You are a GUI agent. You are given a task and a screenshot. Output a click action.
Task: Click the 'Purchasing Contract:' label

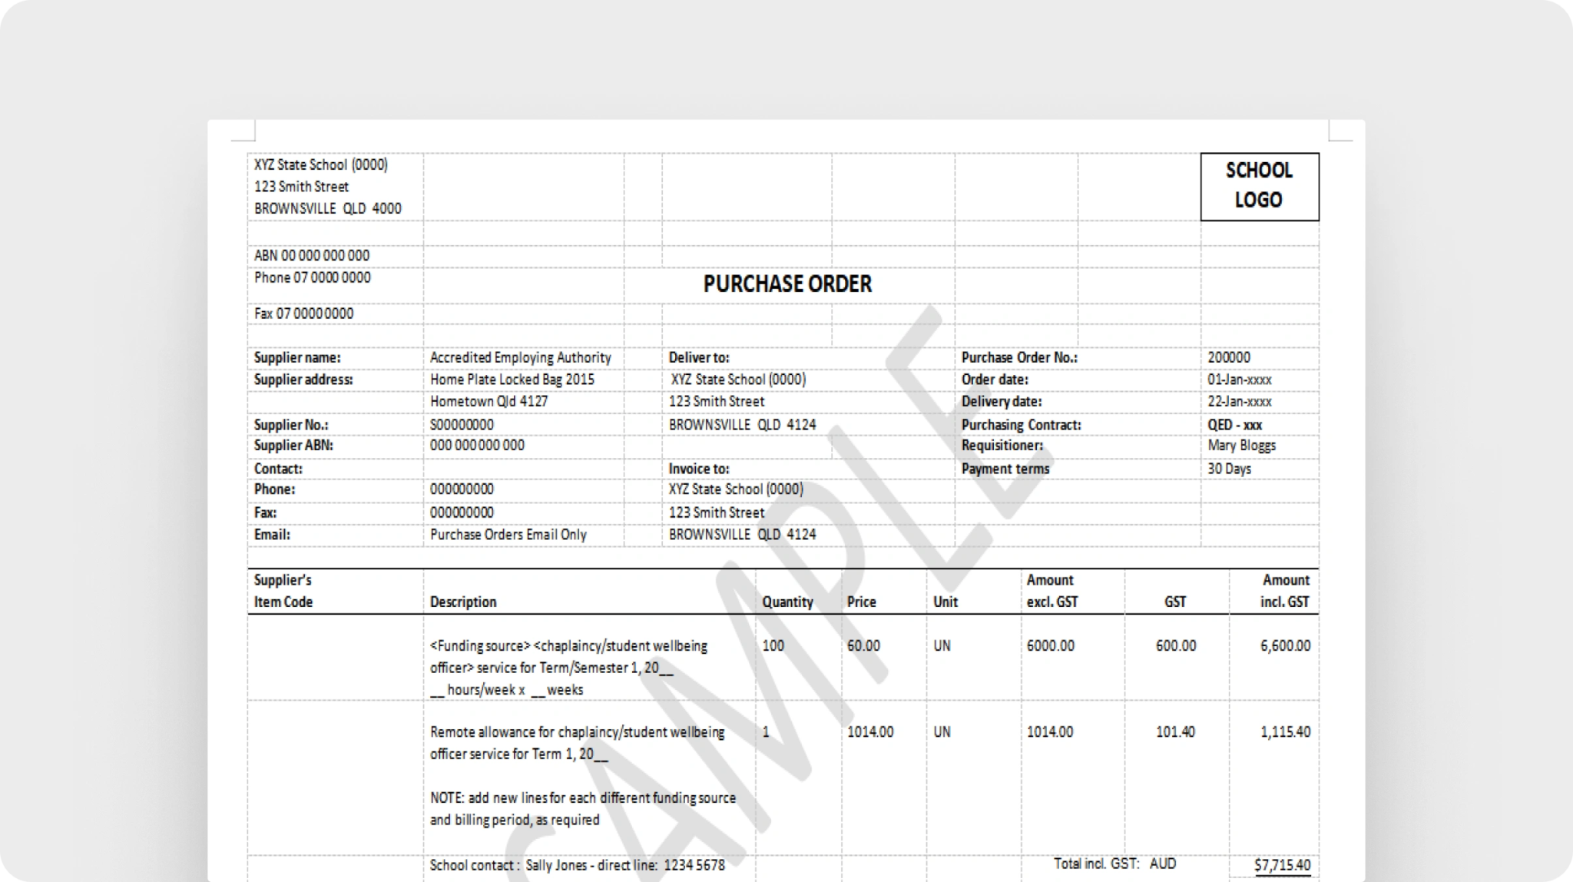[x=1022, y=425]
